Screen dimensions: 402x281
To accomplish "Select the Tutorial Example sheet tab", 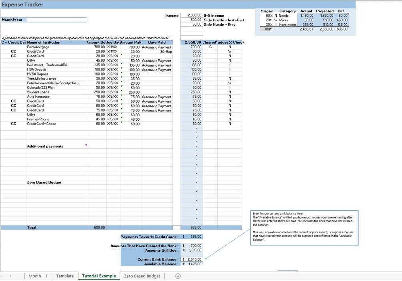I will pos(99,276).
